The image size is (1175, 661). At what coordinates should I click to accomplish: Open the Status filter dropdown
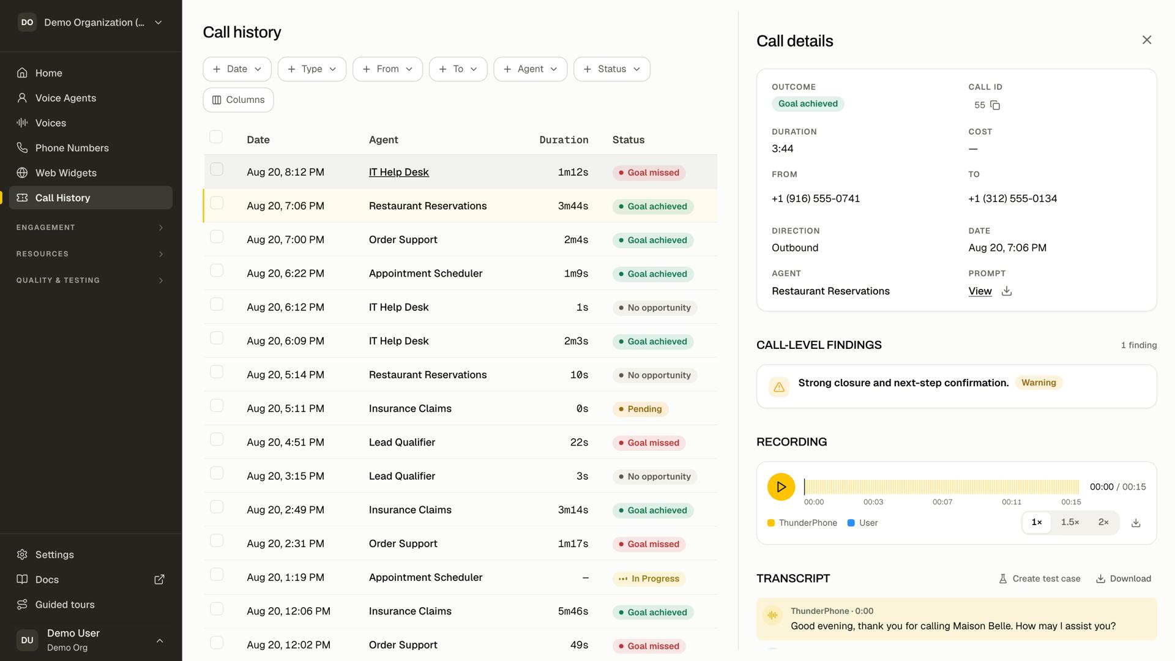point(611,69)
